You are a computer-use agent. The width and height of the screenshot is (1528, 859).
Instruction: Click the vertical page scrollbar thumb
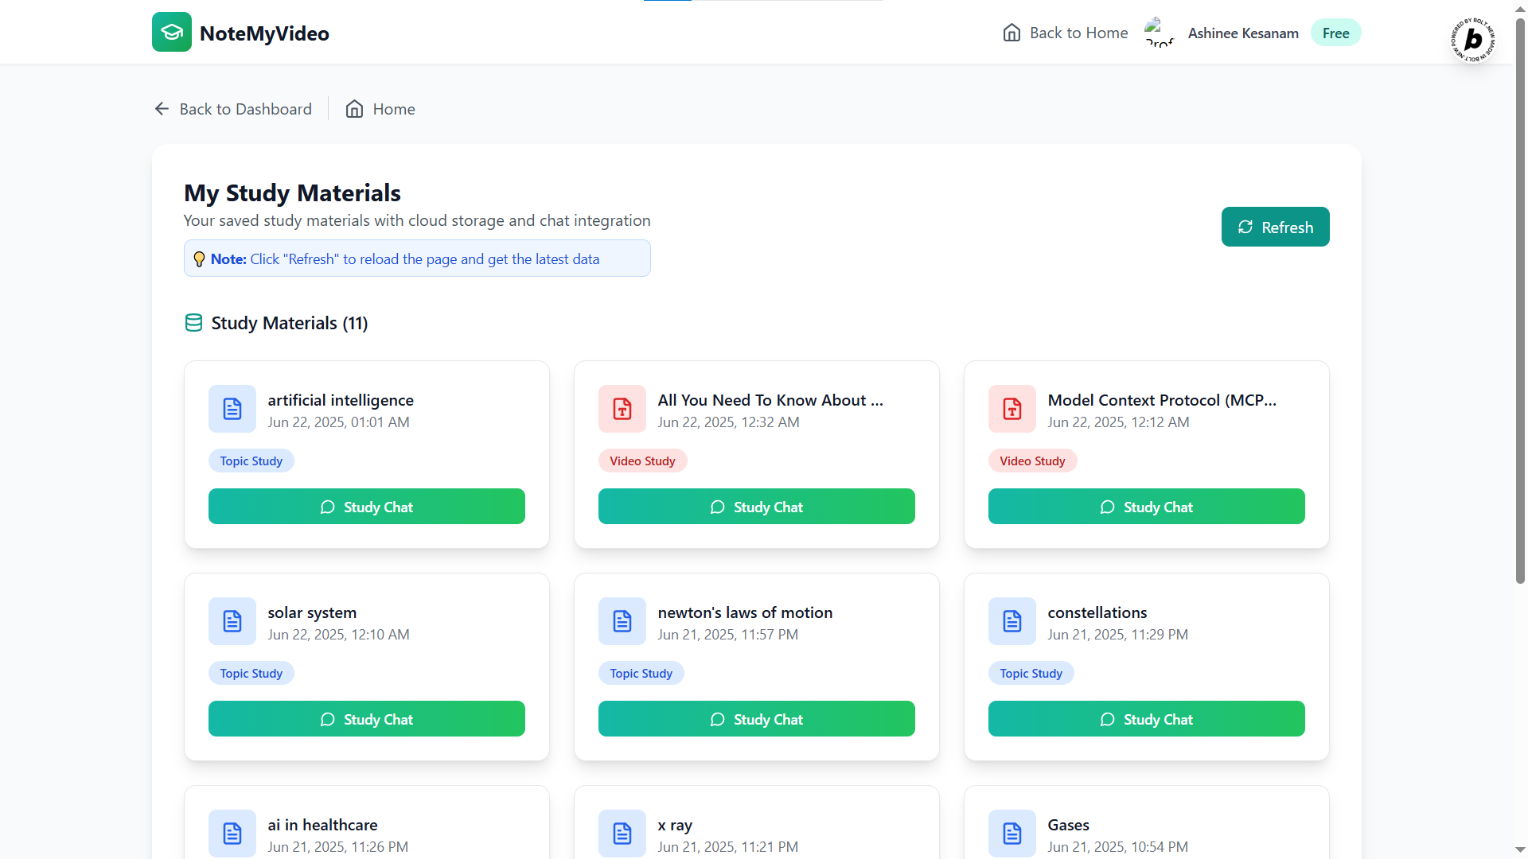pos(1520,302)
